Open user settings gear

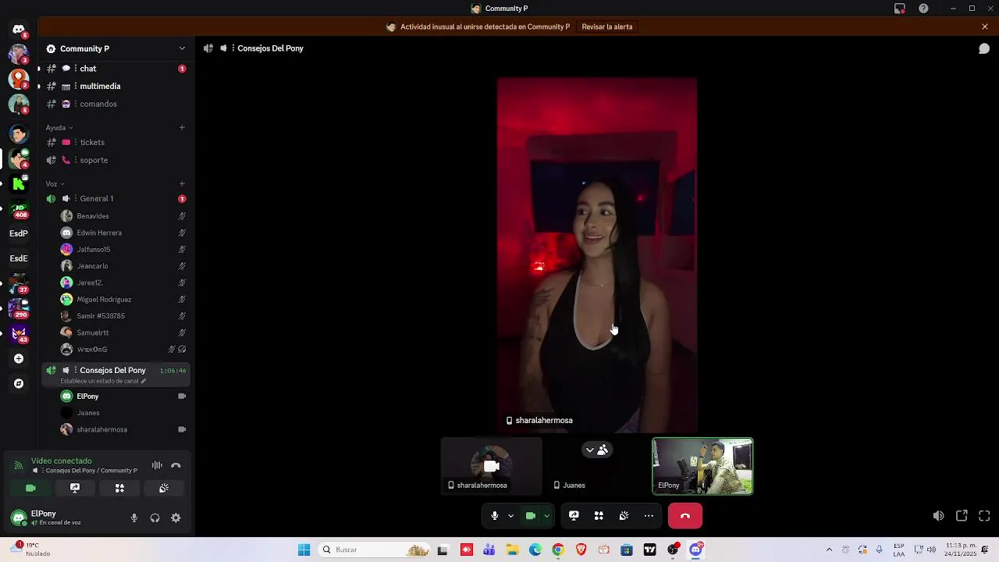176,518
